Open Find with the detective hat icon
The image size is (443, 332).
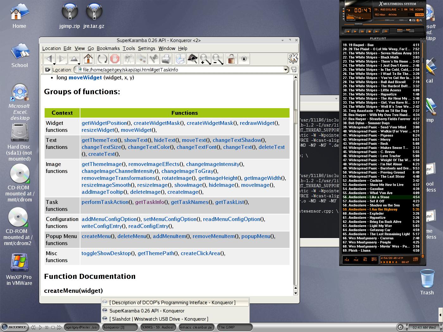click(x=192, y=59)
